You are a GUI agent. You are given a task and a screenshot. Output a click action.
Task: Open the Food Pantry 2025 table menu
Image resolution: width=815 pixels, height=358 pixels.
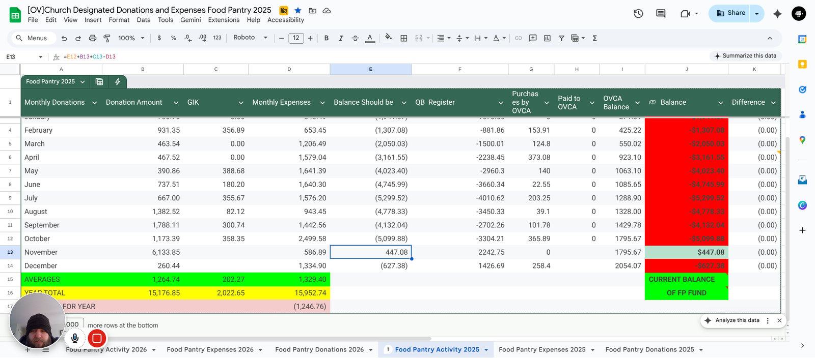click(83, 82)
